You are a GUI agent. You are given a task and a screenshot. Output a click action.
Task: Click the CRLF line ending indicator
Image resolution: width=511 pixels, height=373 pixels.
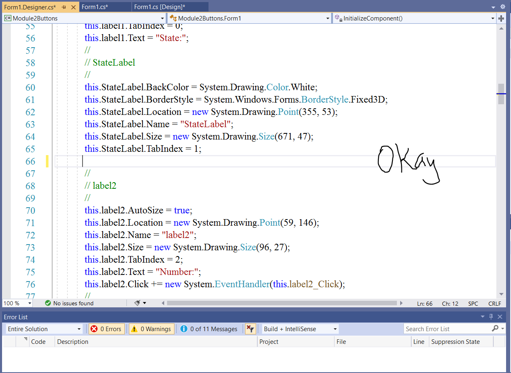pyautogui.click(x=495, y=304)
